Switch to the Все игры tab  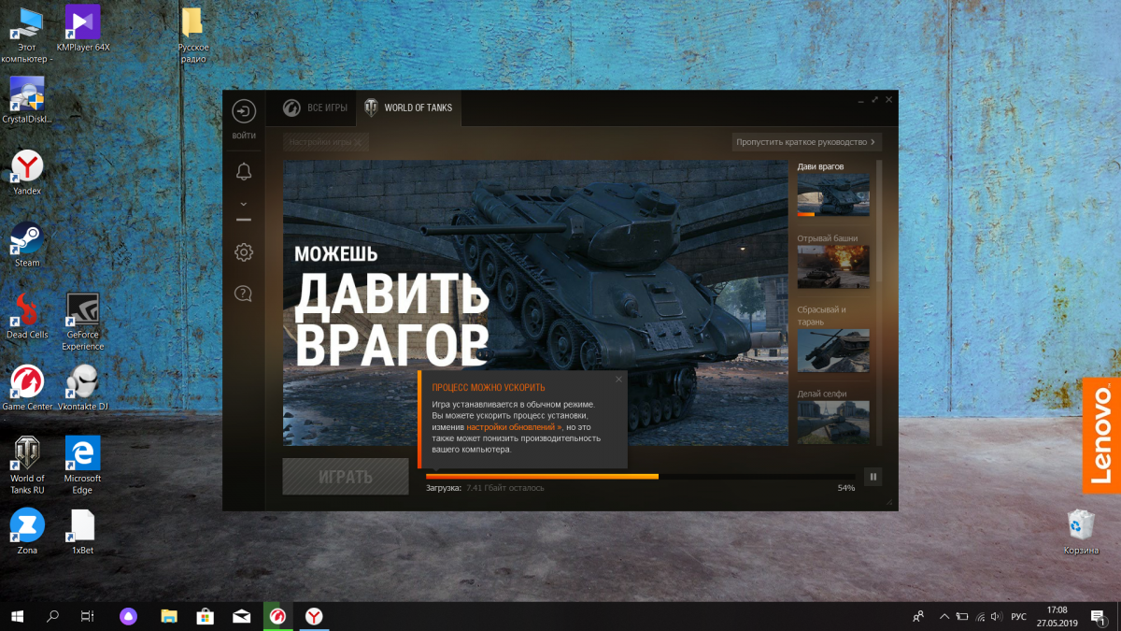point(315,108)
